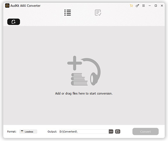The width and height of the screenshot is (168, 141).
Task: Click the add files button
Action: [14, 22]
